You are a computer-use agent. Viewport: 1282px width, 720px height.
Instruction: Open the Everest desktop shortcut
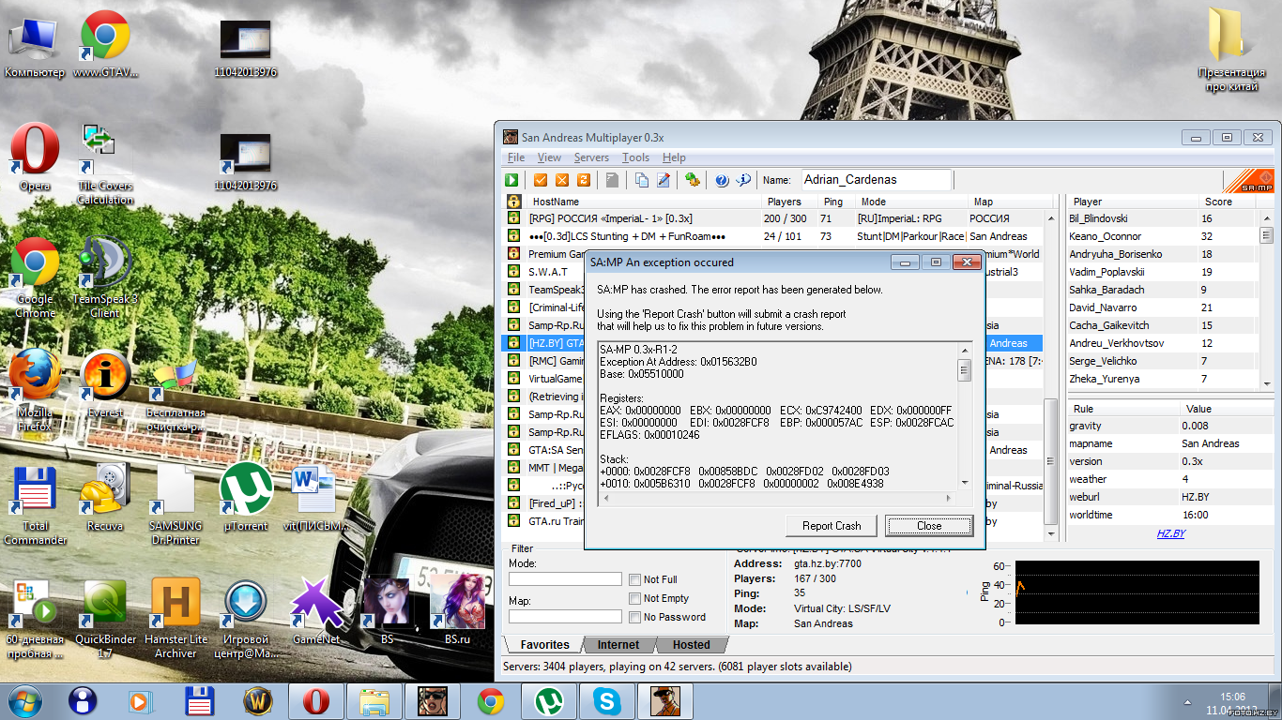point(106,383)
